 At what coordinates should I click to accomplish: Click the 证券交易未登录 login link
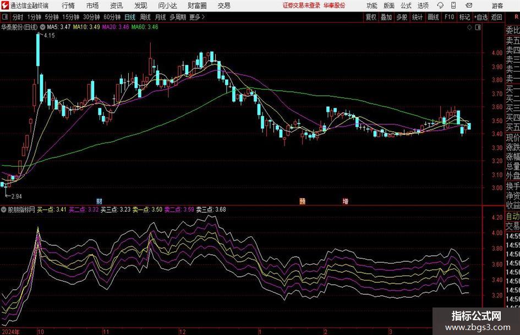[x=302, y=6]
